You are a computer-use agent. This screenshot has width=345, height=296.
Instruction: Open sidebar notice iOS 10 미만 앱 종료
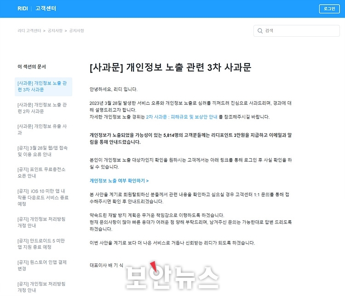pyautogui.click(x=43, y=198)
